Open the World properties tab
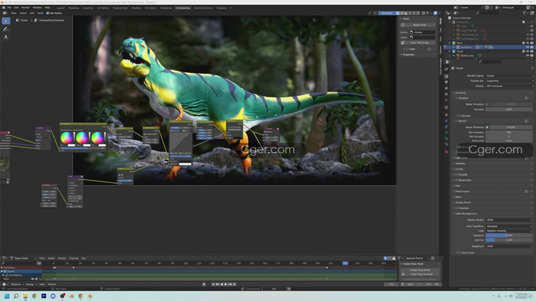The height and width of the screenshot is (301, 536). tap(446, 100)
